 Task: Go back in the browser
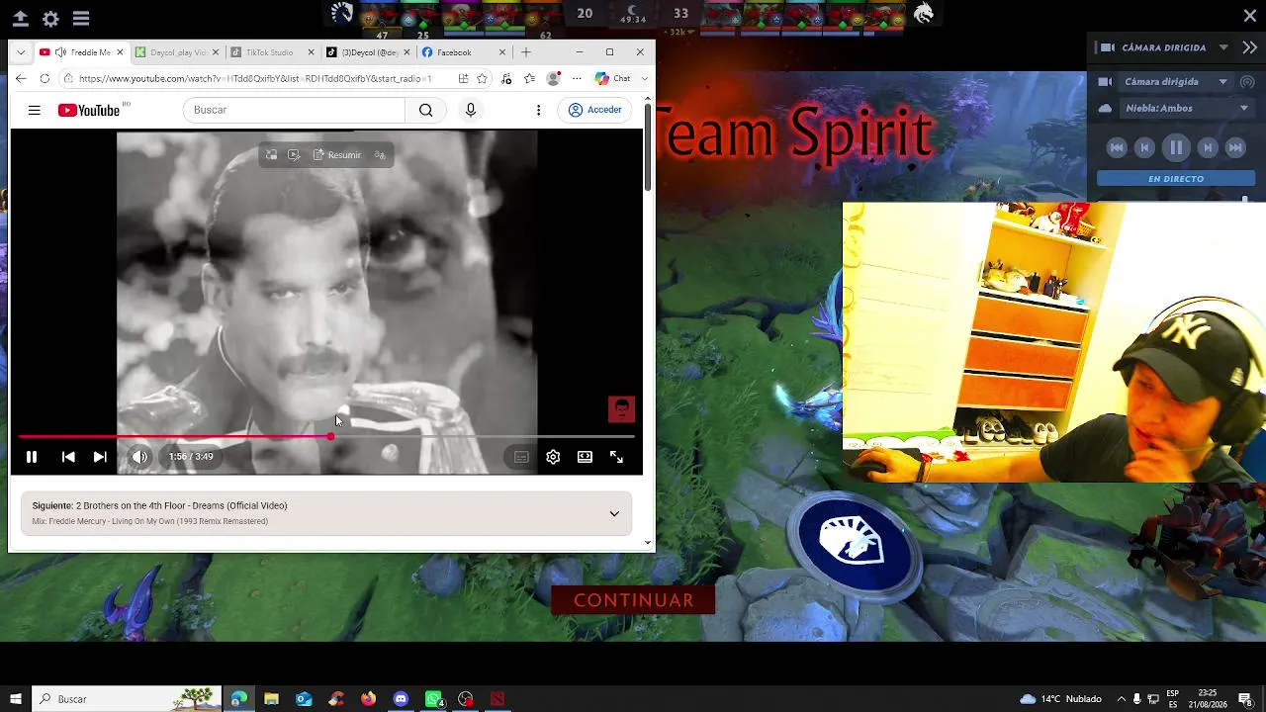pyautogui.click(x=21, y=79)
